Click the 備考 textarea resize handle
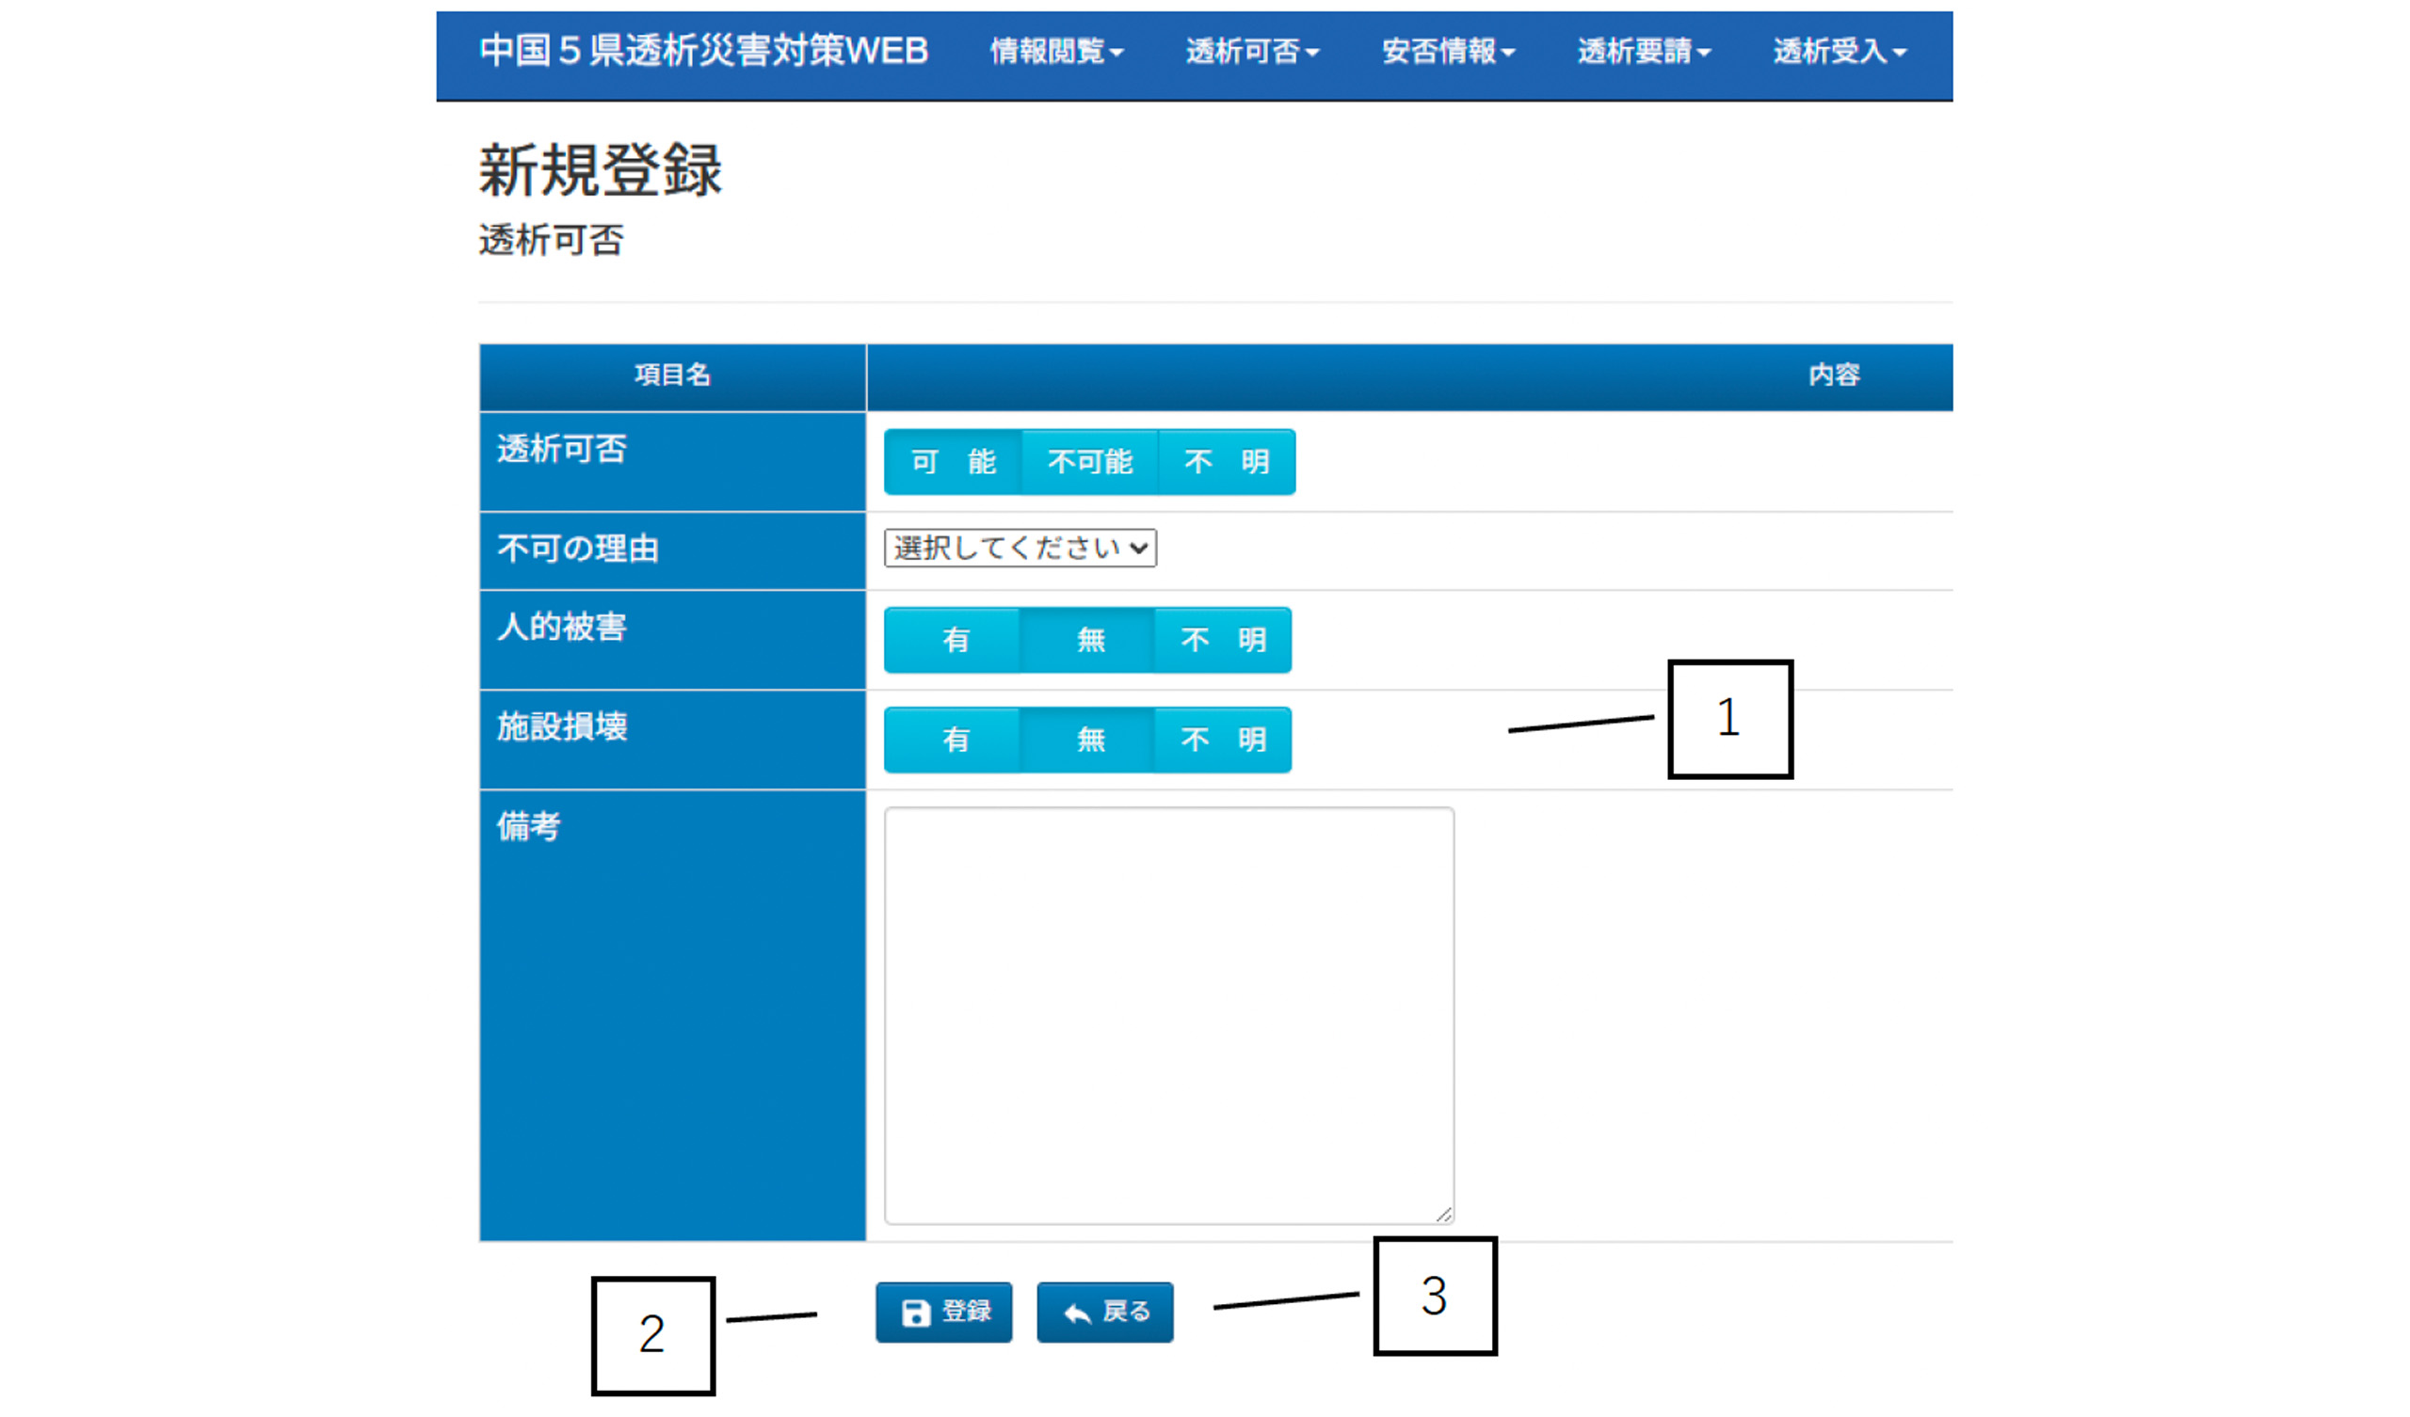The height and width of the screenshot is (1417, 2410). point(1444,1215)
